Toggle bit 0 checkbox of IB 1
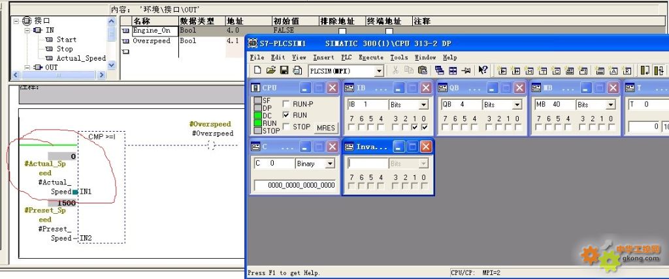 point(424,127)
